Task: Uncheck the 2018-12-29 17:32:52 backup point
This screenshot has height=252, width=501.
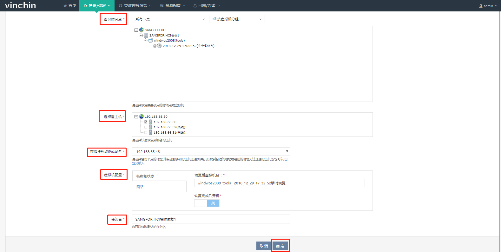Action: (x=155, y=46)
